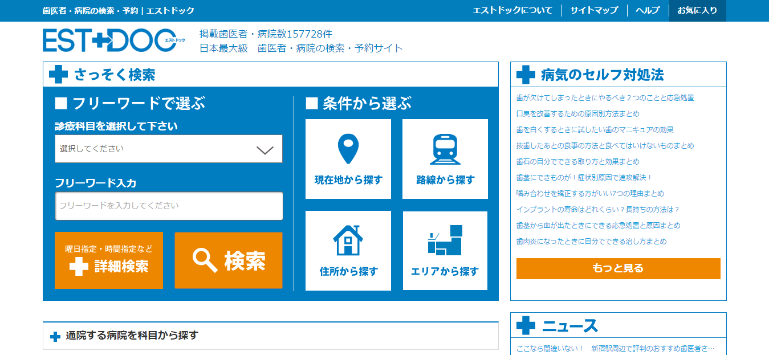This screenshot has height=355, width=769.
Task: Click the 住所から探す label
Action: point(348,271)
